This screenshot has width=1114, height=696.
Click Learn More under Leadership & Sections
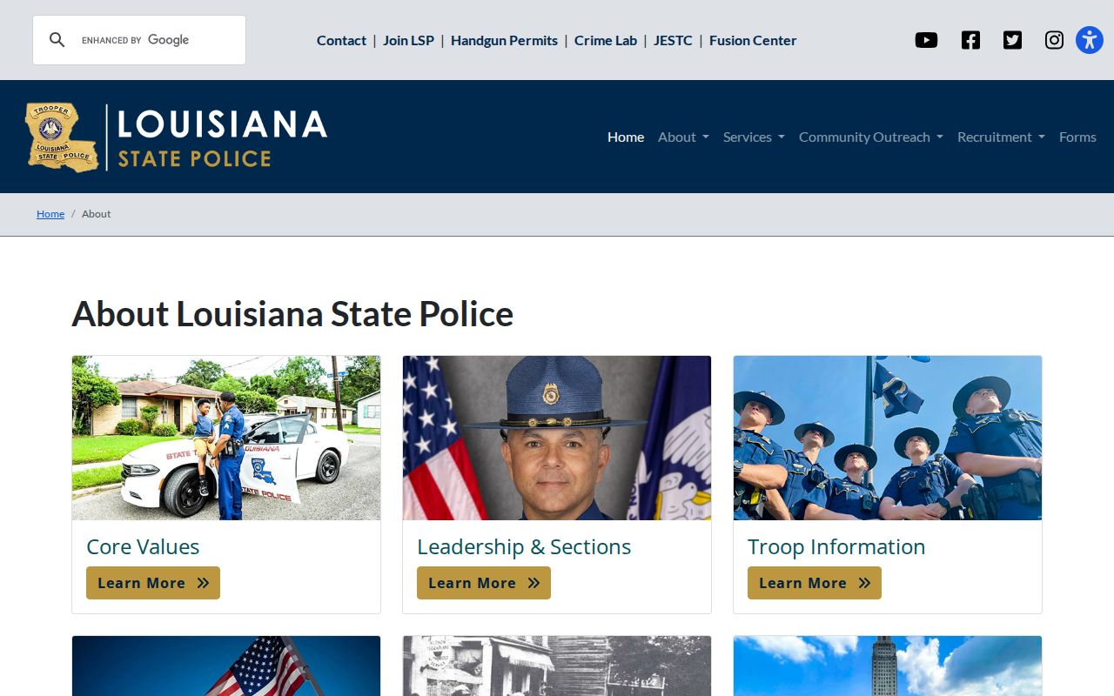(484, 583)
